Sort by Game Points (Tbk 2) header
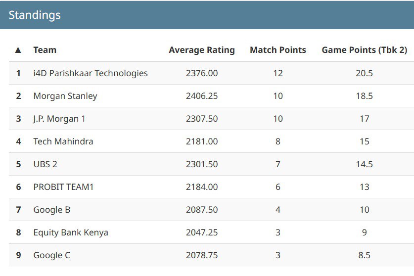The image size is (414, 276). [364, 50]
